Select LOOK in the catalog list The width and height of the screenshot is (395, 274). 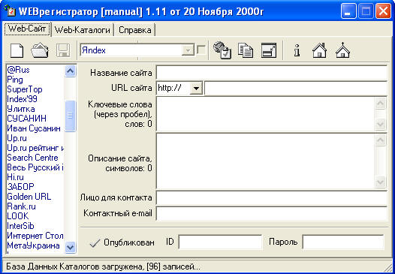tap(18, 216)
